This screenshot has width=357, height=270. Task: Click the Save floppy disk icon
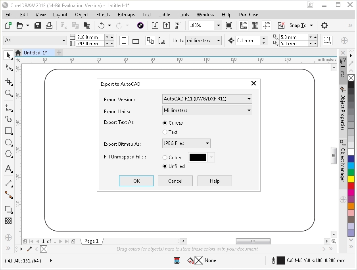point(38,25)
